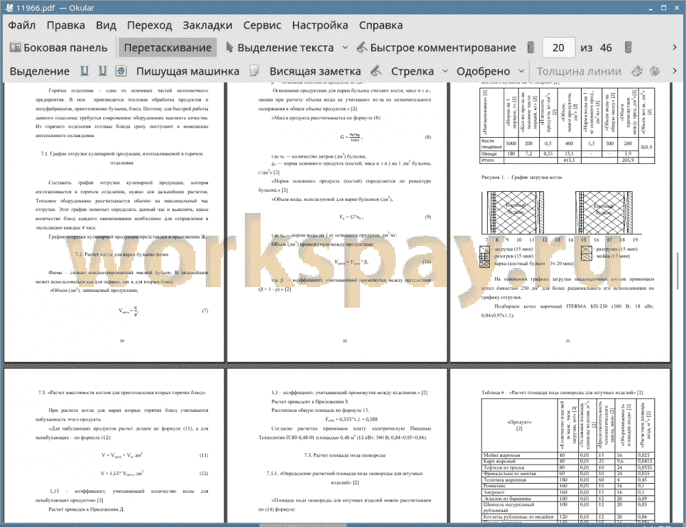Click the heading 7.2. Расчет котла для варки бульона
Screen dimensions: 686x527
[121, 254]
